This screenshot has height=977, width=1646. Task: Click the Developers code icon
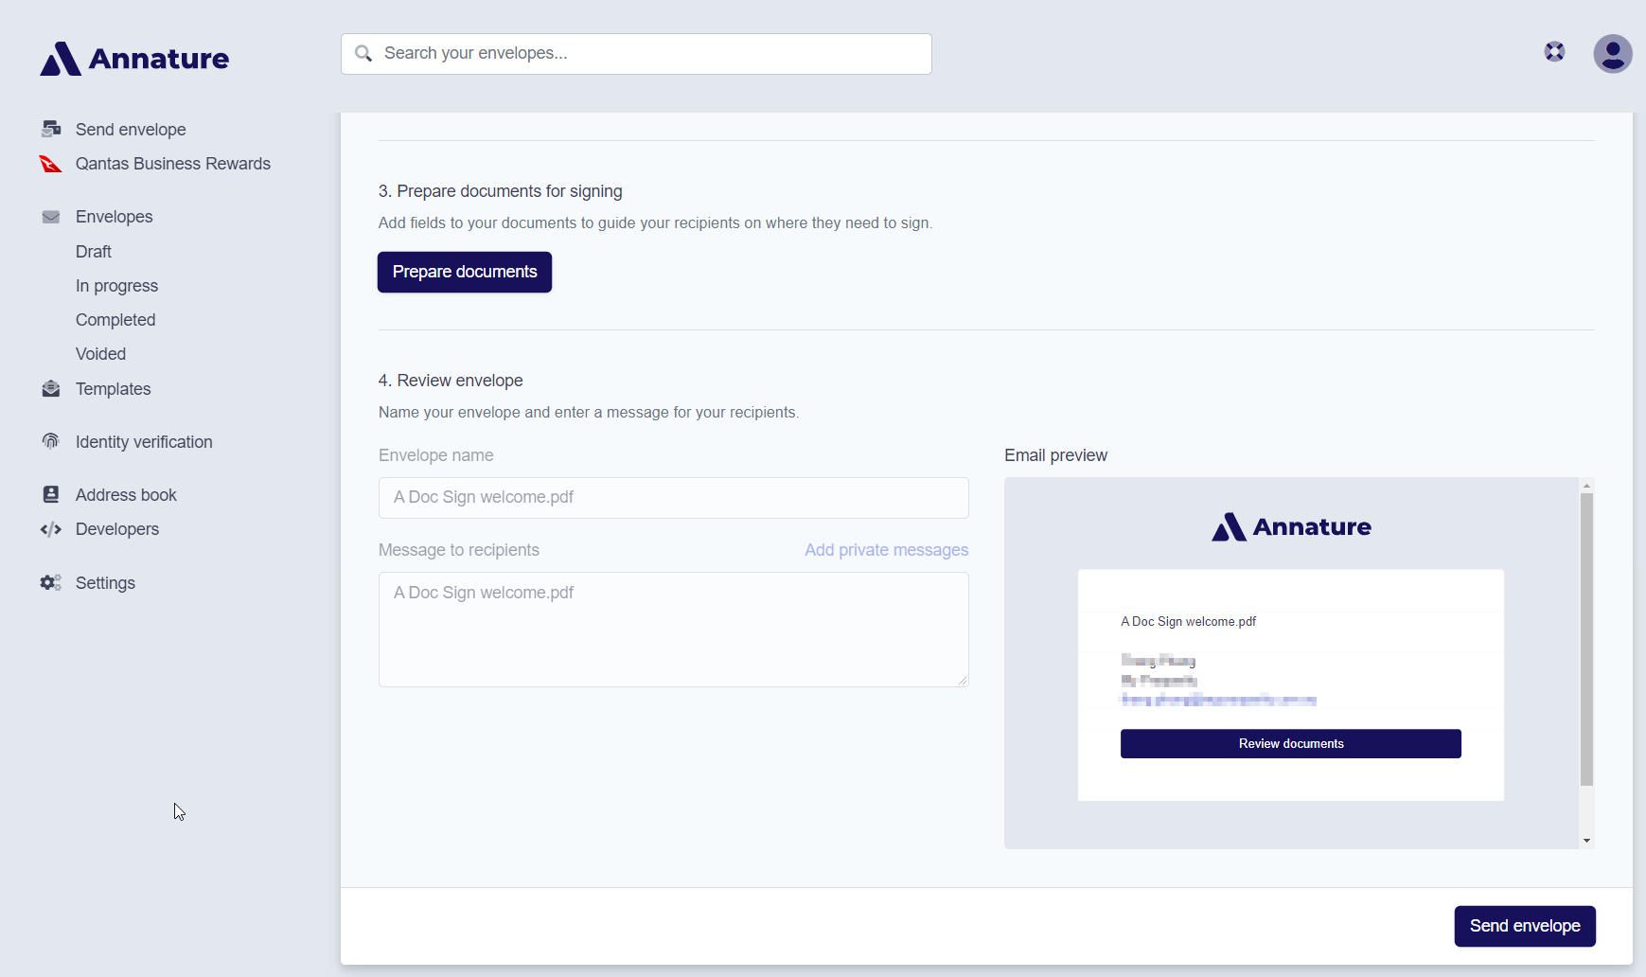pyautogui.click(x=51, y=529)
